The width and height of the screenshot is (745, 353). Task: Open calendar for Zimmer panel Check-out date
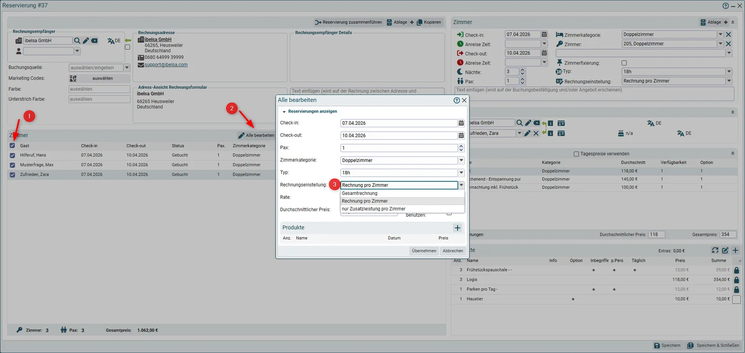click(544, 53)
